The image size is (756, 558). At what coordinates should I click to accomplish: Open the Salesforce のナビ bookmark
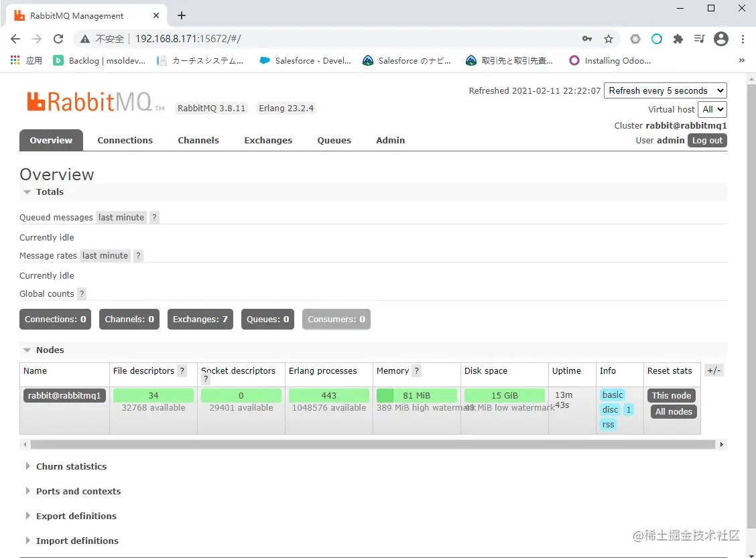(407, 61)
